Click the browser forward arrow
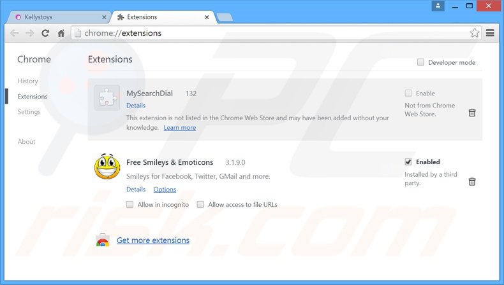The width and height of the screenshot is (504, 285). pyautogui.click(x=29, y=33)
